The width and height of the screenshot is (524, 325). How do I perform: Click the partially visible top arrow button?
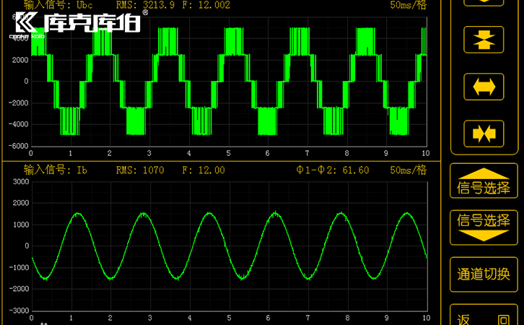pos(484,2)
